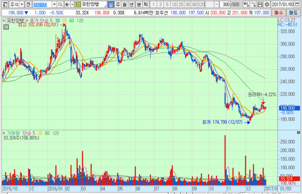This screenshot has width=302, height=194.
Task: Select the daily (일) chart period
Action: tap(110, 4)
